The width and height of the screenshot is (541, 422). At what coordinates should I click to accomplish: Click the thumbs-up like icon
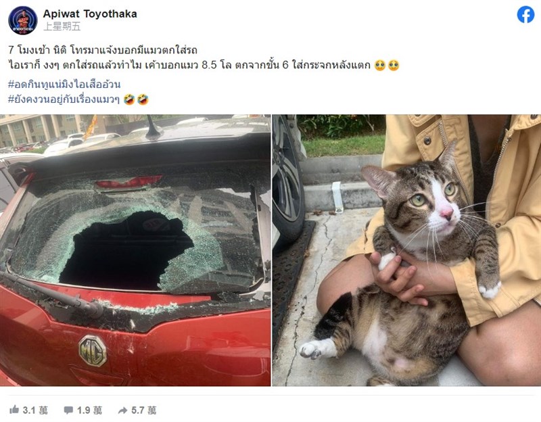click(14, 410)
